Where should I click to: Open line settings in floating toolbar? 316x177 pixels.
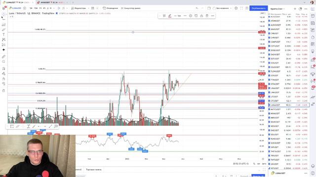[191, 16]
